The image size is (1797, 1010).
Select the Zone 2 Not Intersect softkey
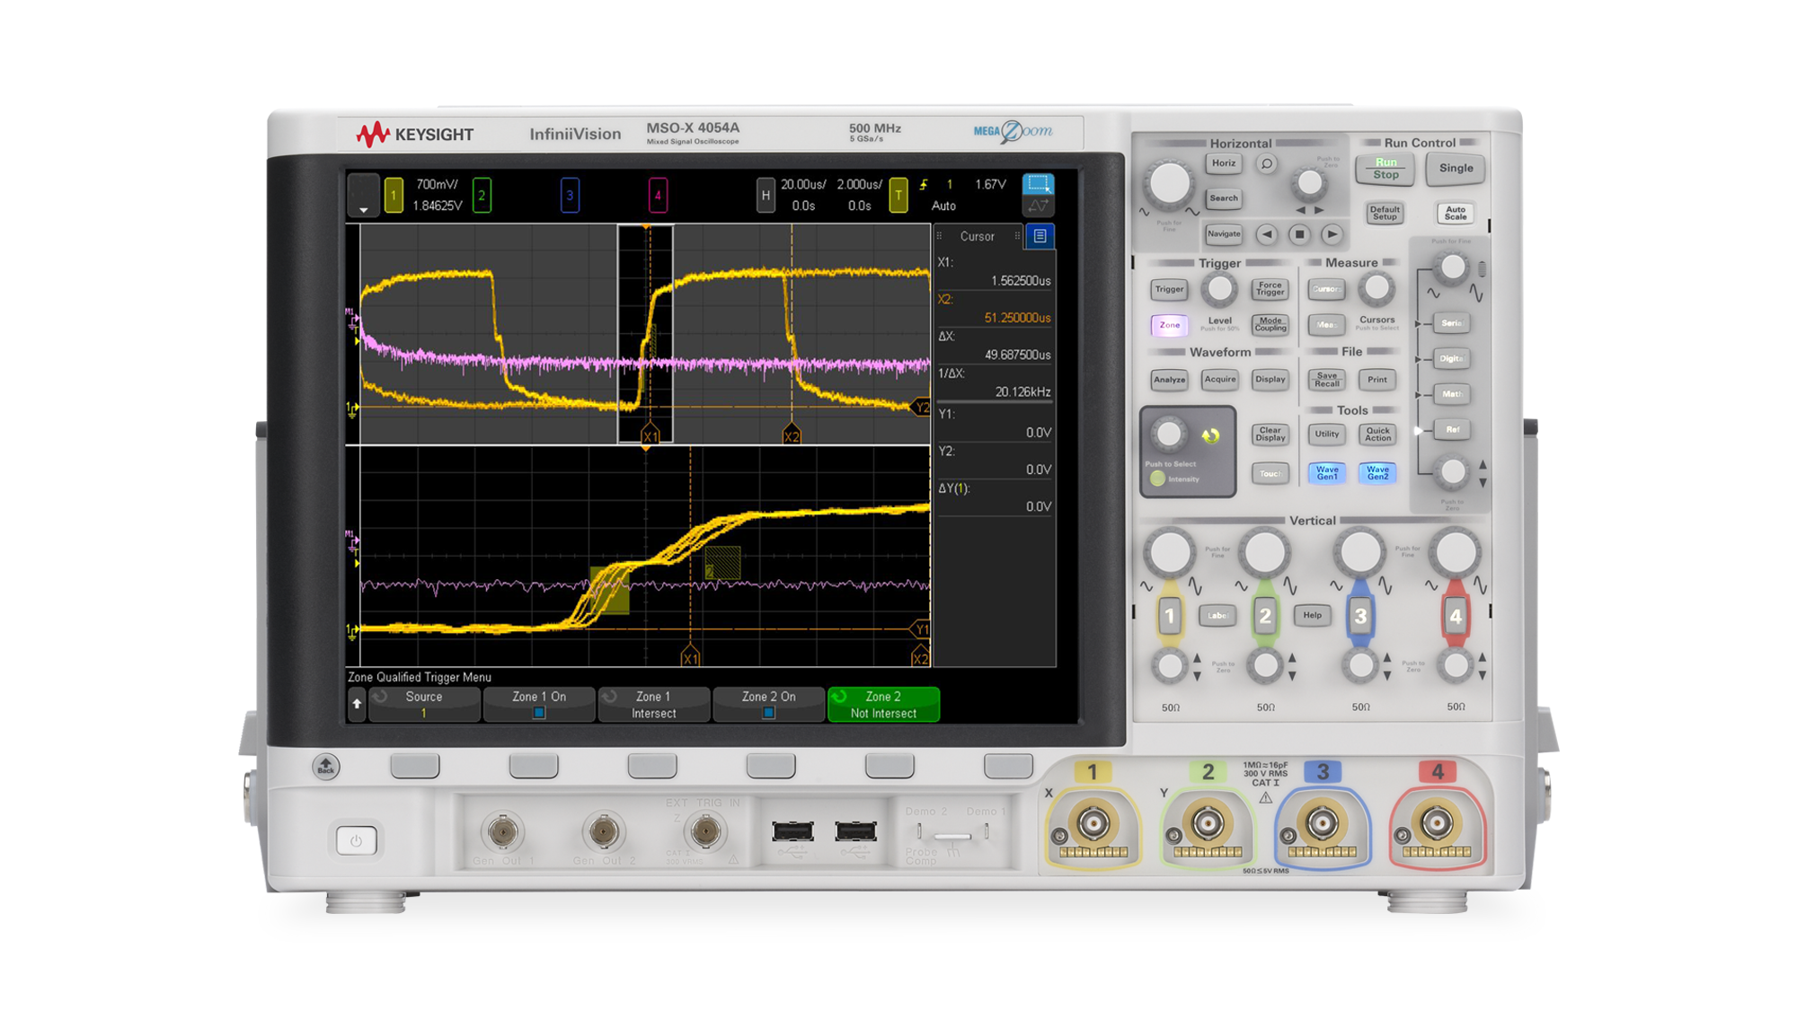[883, 705]
